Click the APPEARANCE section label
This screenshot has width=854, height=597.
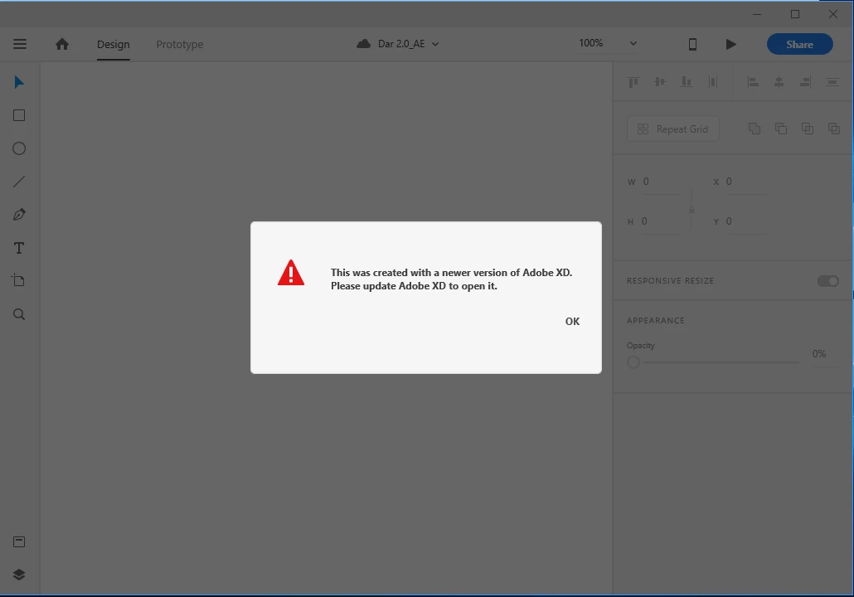(655, 320)
